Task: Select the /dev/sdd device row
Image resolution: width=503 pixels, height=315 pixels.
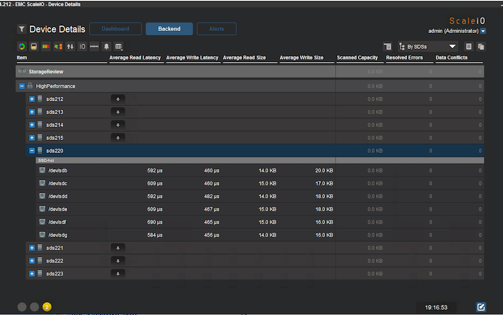Action: (260, 196)
